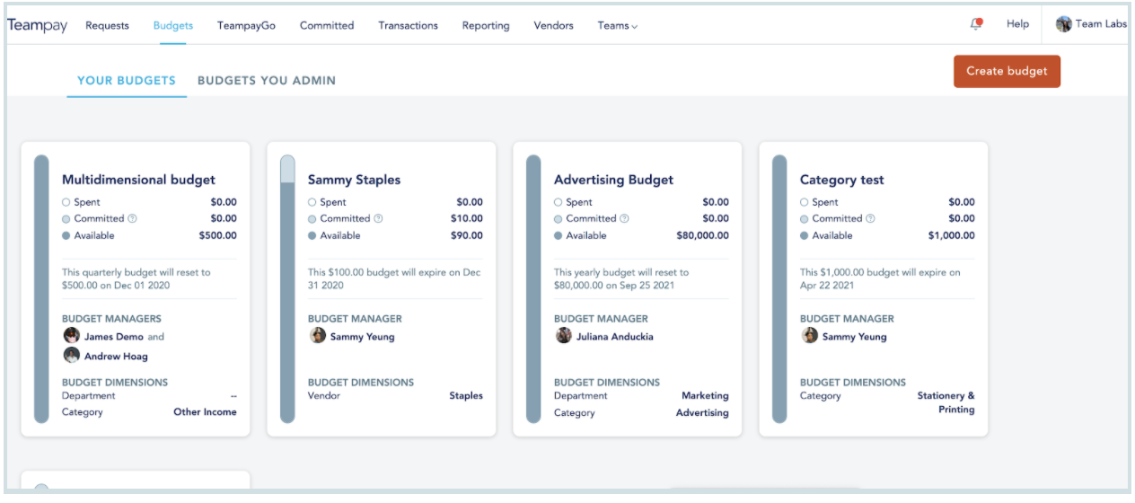Select Available circle in Sammy Staples card

[x=312, y=235]
